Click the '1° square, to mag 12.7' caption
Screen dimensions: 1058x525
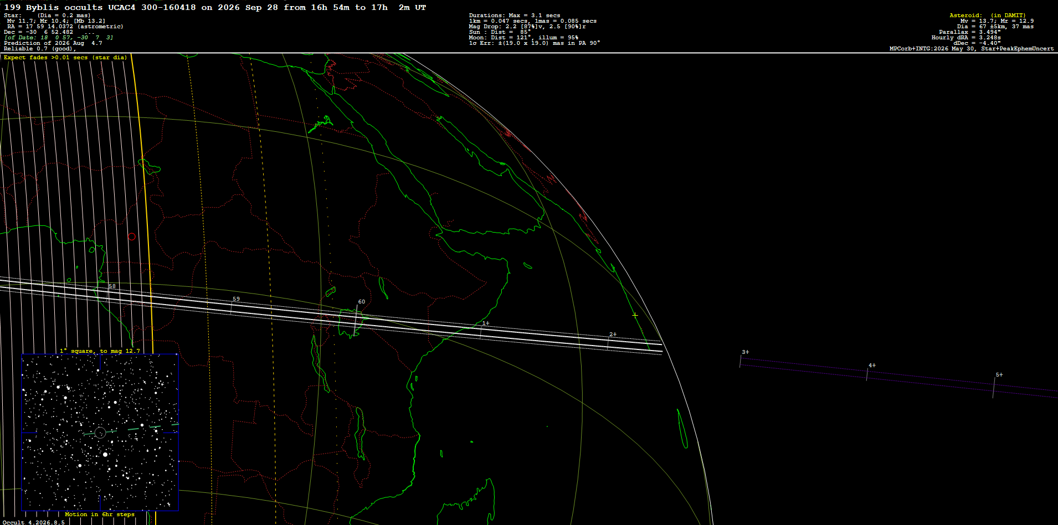point(100,351)
